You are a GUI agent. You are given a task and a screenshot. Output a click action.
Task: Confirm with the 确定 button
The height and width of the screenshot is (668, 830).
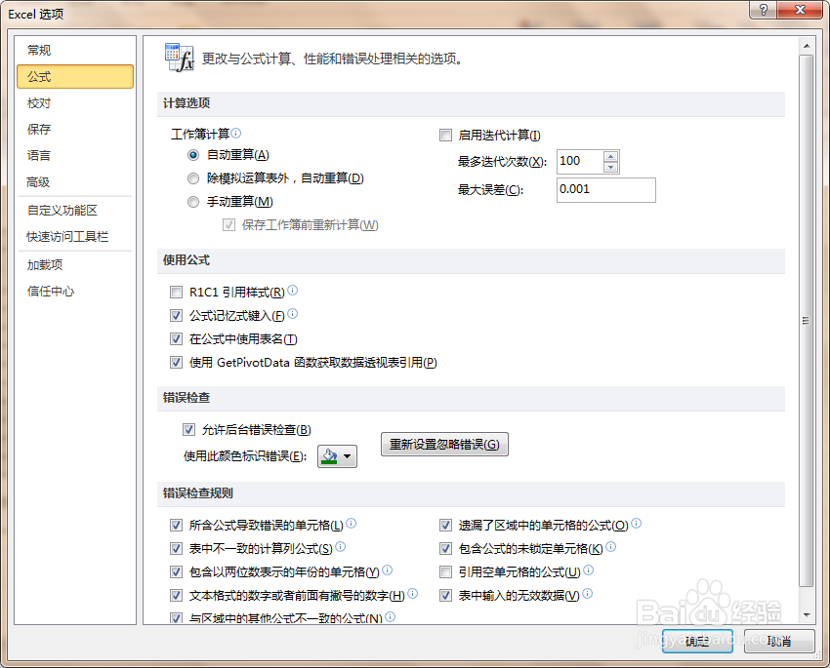coord(697,641)
